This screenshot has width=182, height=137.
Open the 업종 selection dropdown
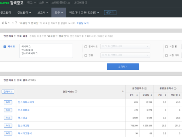[x=125, y=55]
